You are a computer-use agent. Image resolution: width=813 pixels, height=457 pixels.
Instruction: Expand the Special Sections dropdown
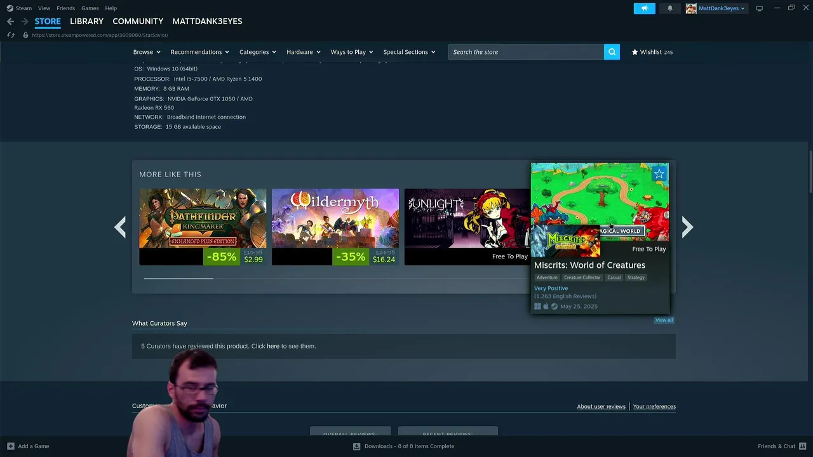tap(409, 52)
